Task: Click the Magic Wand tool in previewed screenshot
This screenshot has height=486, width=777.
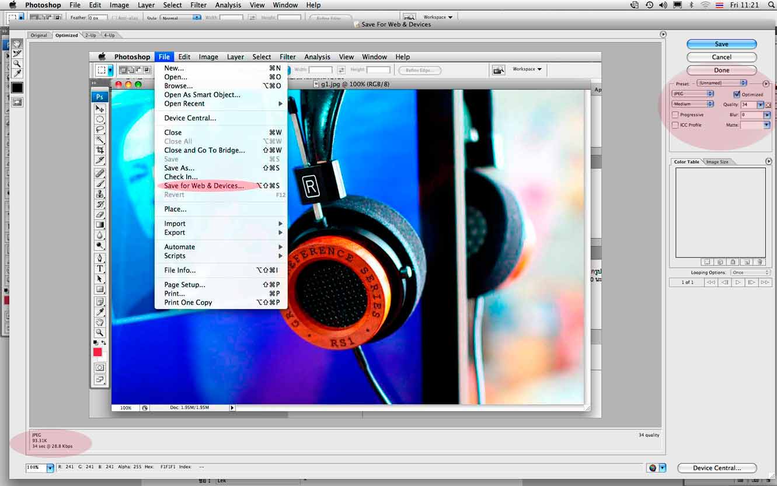Action: (100, 139)
